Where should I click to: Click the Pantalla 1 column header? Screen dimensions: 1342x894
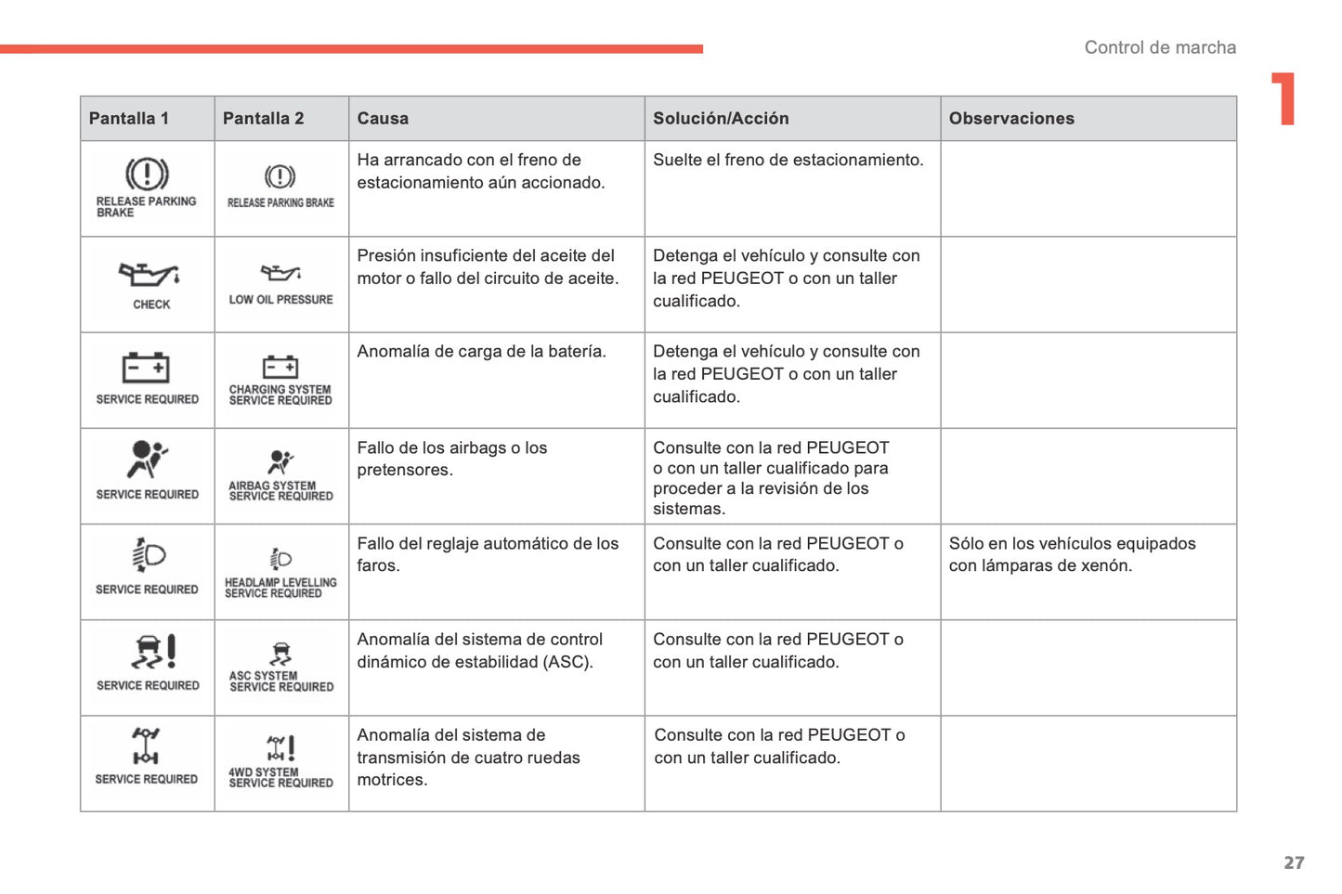tap(129, 119)
